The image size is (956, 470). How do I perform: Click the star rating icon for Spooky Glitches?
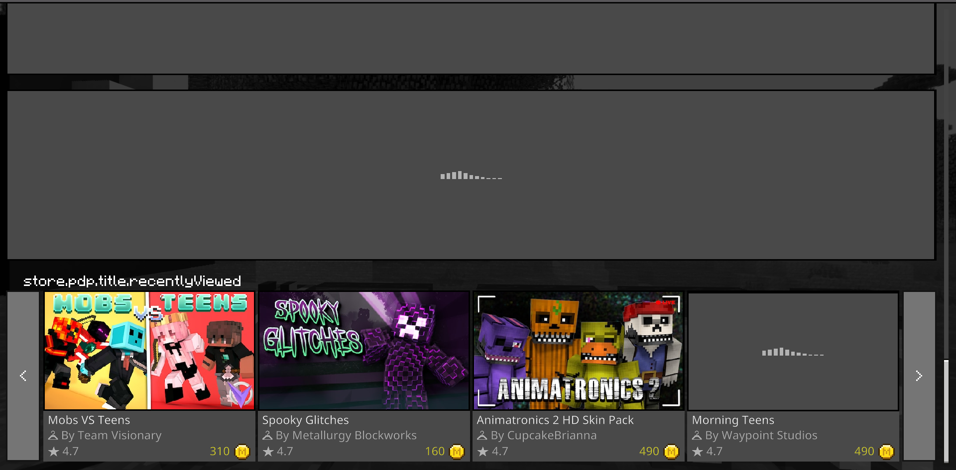(x=268, y=452)
